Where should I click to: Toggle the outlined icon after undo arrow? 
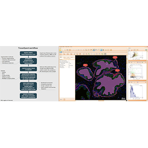tap(105, 54)
